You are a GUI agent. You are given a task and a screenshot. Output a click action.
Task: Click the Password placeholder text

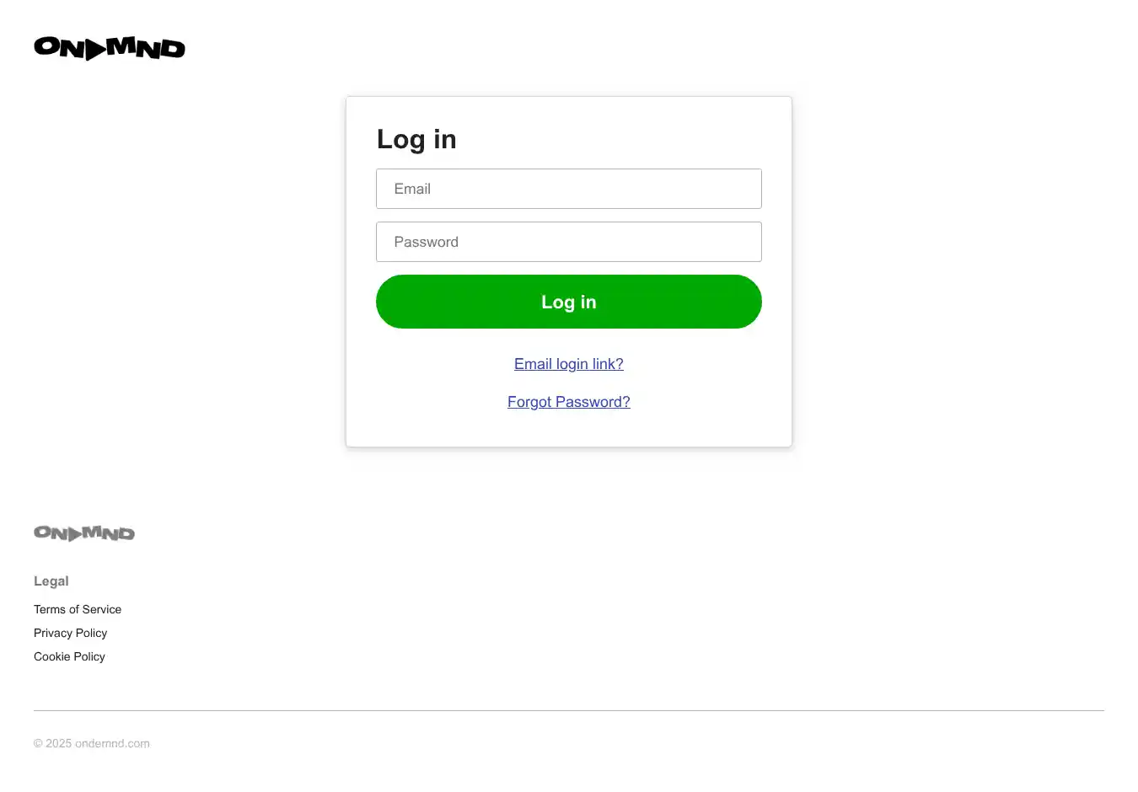pyautogui.click(x=427, y=242)
